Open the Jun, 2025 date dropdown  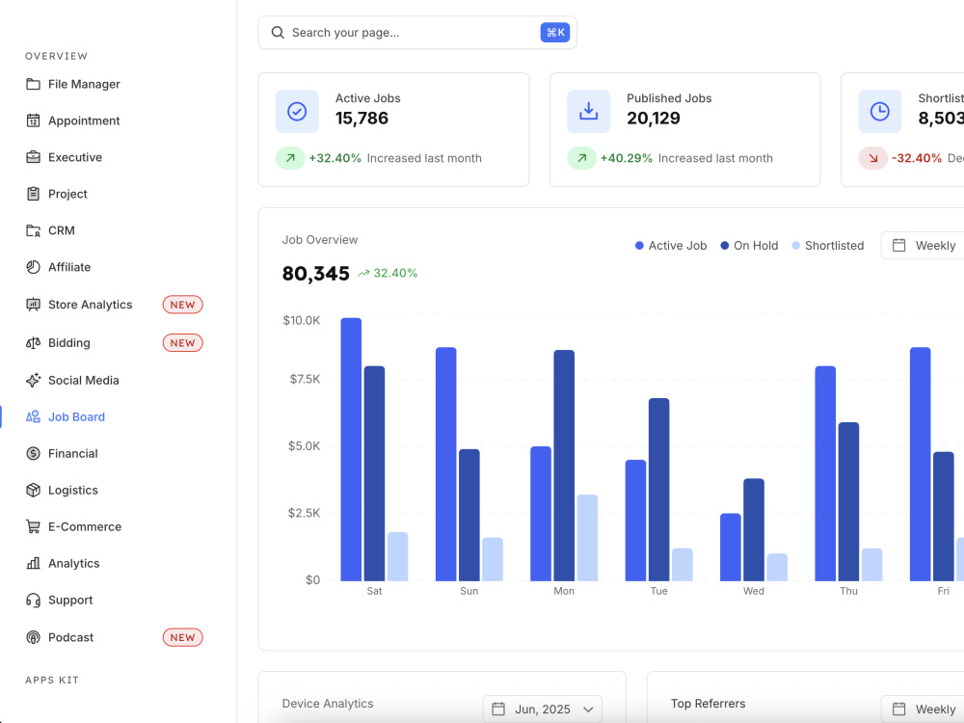click(542, 709)
